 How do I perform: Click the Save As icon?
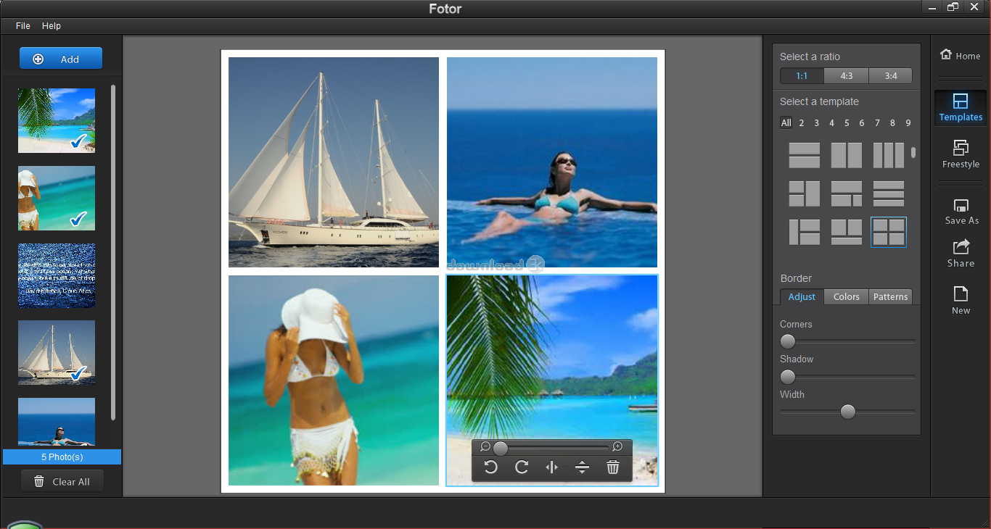pos(961,211)
